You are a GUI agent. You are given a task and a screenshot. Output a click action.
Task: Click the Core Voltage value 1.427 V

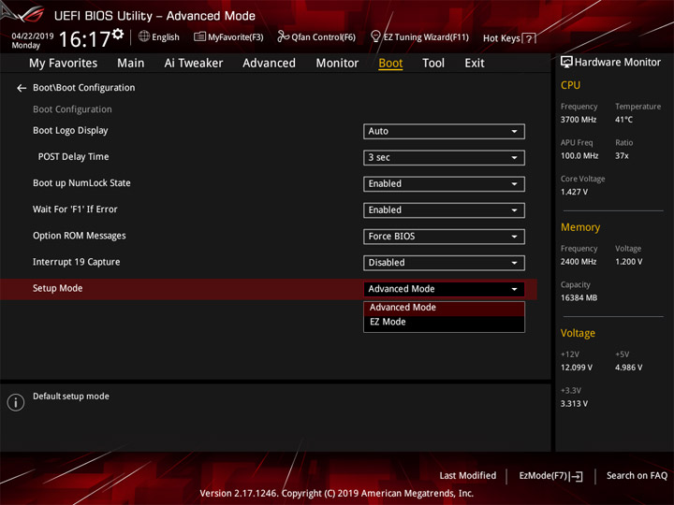(x=574, y=192)
